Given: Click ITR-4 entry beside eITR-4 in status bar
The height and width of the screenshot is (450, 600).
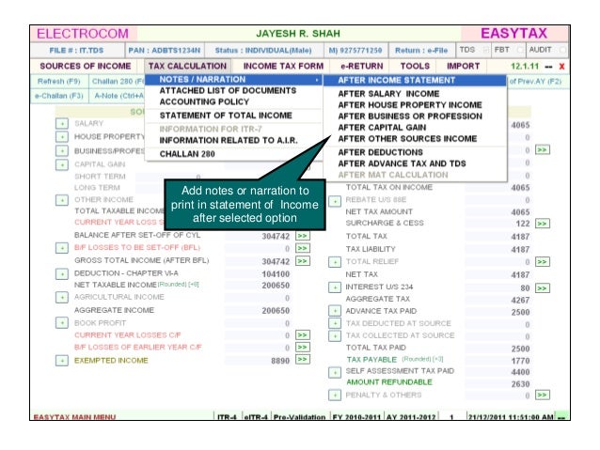Looking at the screenshot, I should pos(227,417).
